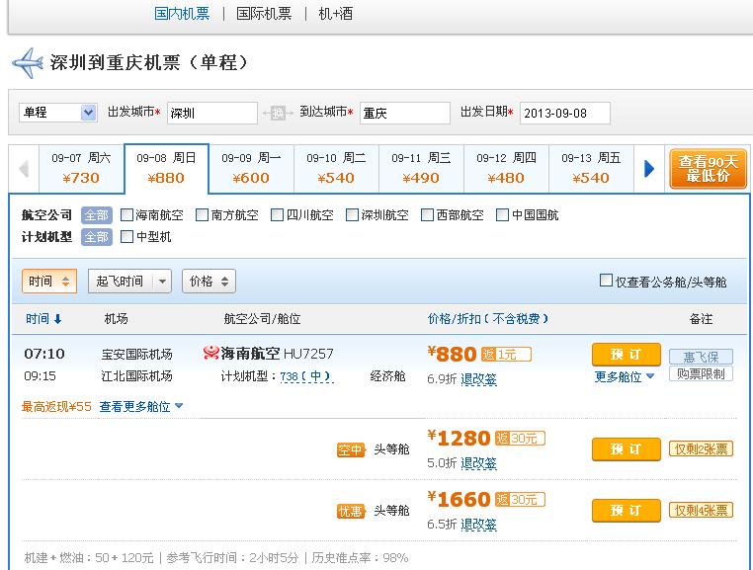Click 查看90天最低价 orange button
This screenshot has width=753, height=570.
[708, 169]
